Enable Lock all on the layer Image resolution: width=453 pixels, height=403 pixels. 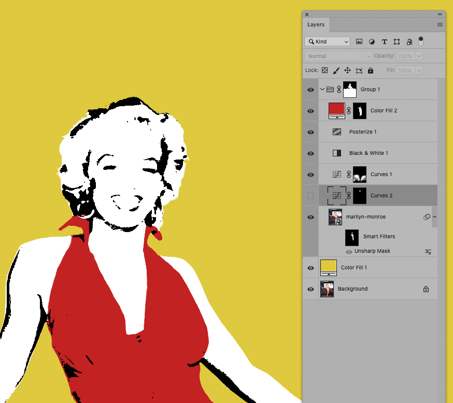pyautogui.click(x=371, y=70)
